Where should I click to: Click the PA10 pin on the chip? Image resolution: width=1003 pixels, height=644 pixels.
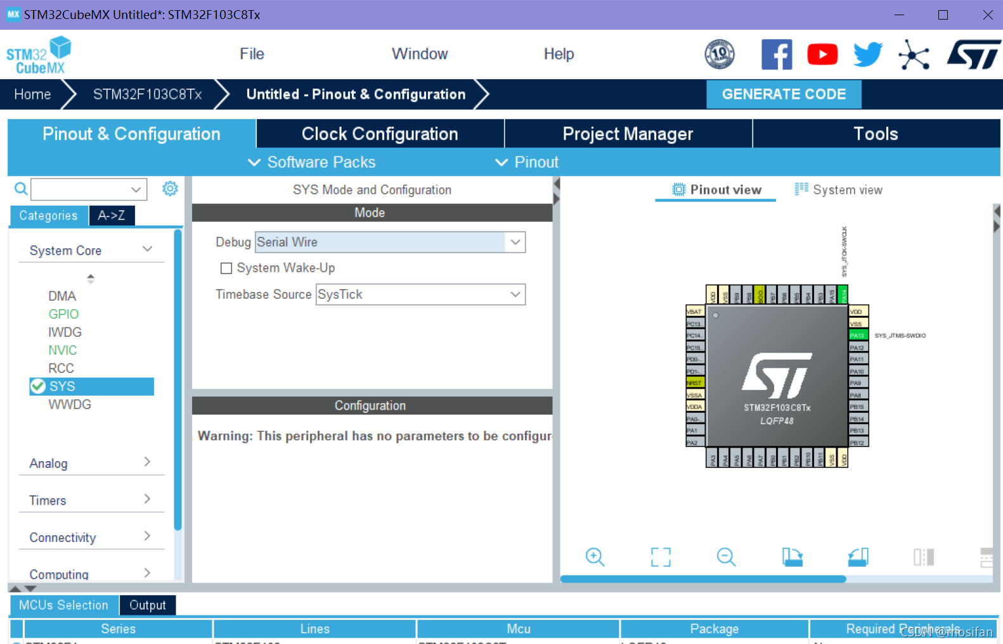coord(858,371)
